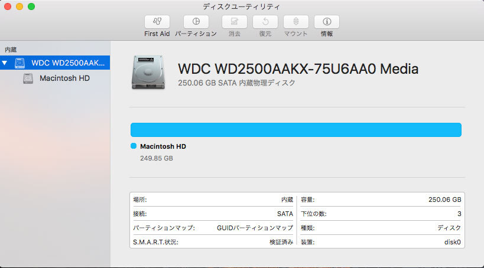Click the 容量 value 250.06 GB

444,200
